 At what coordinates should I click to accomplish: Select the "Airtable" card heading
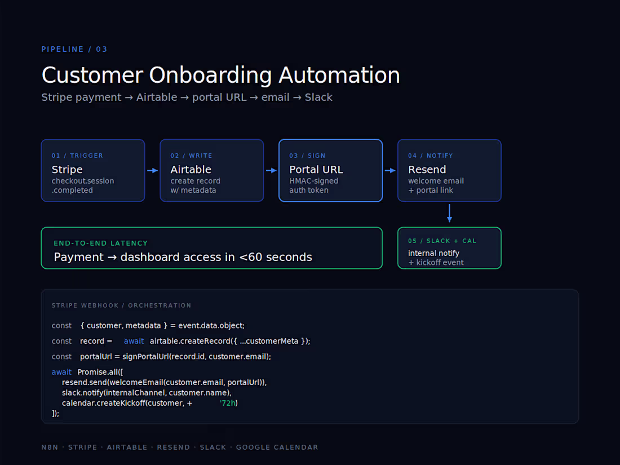pyautogui.click(x=191, y=170)
